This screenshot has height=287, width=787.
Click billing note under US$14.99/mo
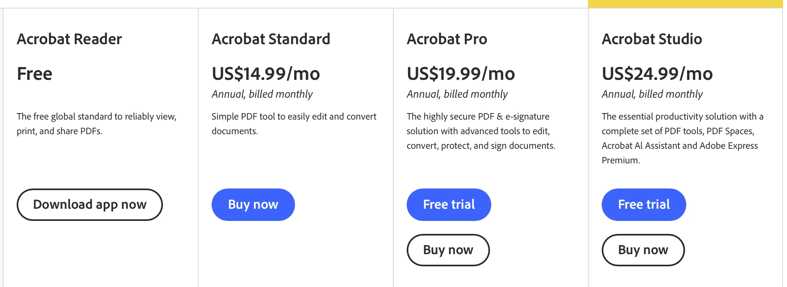pos(262,94)
